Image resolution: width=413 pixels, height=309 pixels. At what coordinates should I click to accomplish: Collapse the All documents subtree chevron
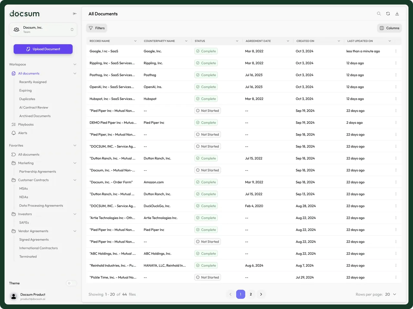[75, 74]
